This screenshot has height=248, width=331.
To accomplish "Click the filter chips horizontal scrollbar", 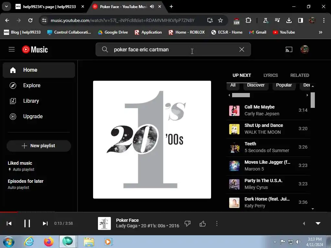I will [241, 95].
